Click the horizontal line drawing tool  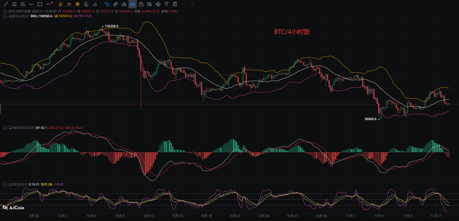31,4
